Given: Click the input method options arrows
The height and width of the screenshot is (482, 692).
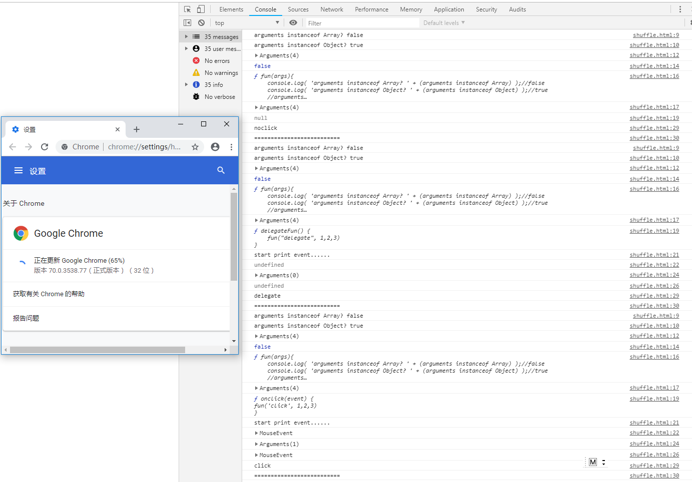Looking at the screenshot, I should [603, 462].
